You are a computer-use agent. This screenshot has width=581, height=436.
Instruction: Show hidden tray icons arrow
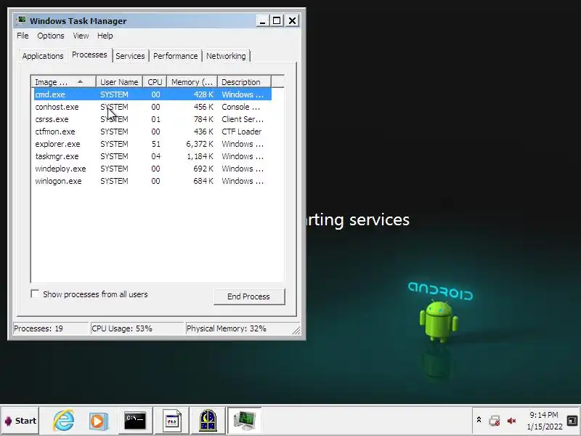[x=479, y=420]
